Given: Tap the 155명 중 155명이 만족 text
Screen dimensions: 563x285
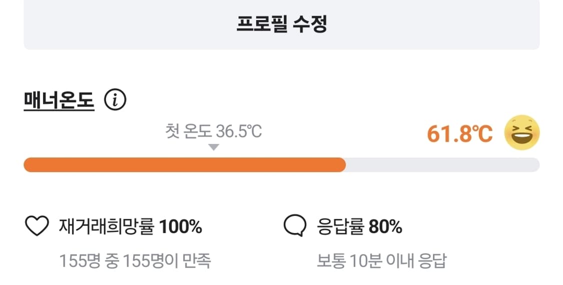Looking at the screenshot, I should pos(135,260).
